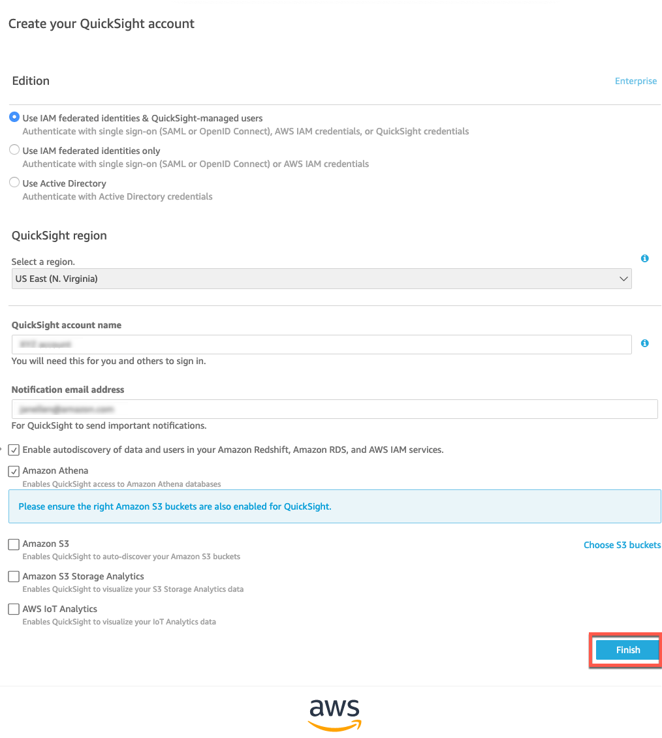Screen dimensions: 662x738
Task: Select Use IAM federated identities only
Action: click(x=14, y=149)
